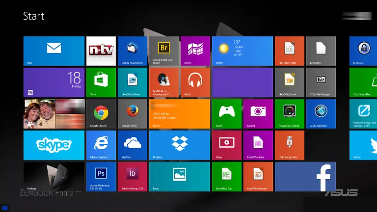Open the Windows Store tile

[x=101, y=82]
